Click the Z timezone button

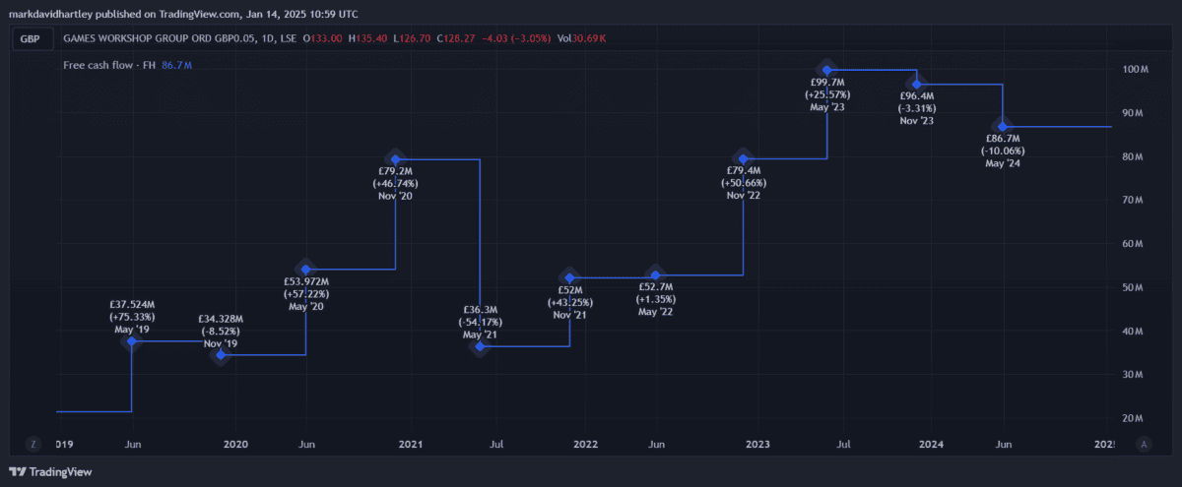click(33, 445)
